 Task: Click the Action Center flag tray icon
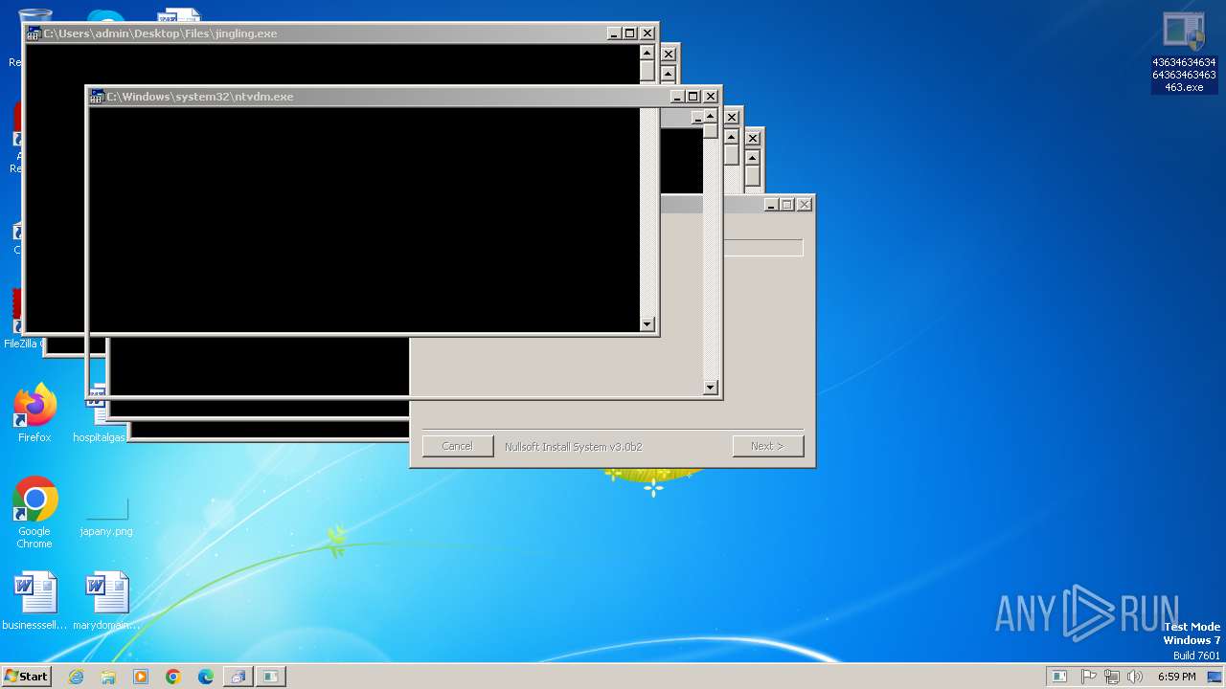pos(1088,677)
